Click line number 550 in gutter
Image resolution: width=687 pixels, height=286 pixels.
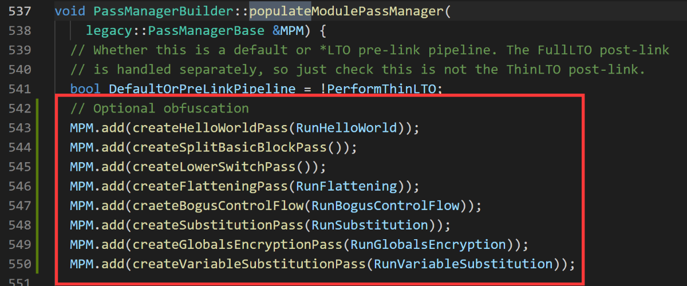click(x=19, y=264)
